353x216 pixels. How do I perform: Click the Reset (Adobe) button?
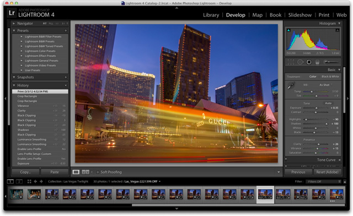[327, 172]
